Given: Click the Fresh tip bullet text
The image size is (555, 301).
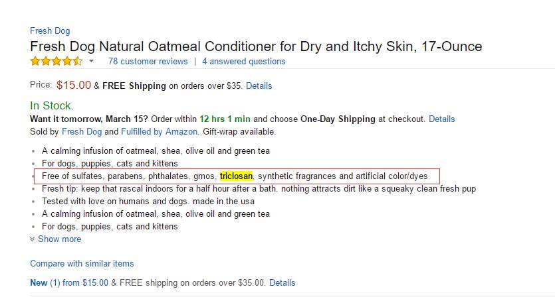Looking at the screenshot, I should (x=259, y=189).
